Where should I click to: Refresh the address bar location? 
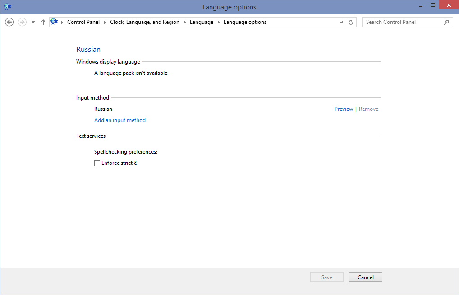tap(351, 22)
